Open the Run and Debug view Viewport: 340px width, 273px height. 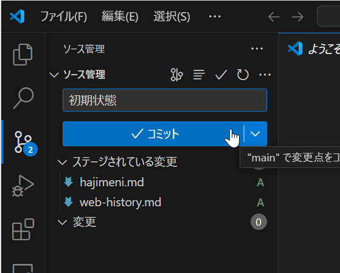tap(23, 186)
